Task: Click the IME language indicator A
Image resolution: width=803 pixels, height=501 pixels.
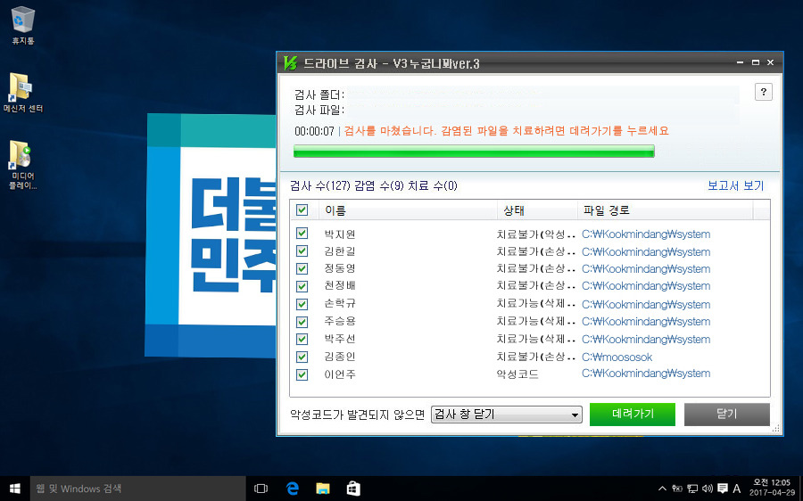Action: click(737, 489)
